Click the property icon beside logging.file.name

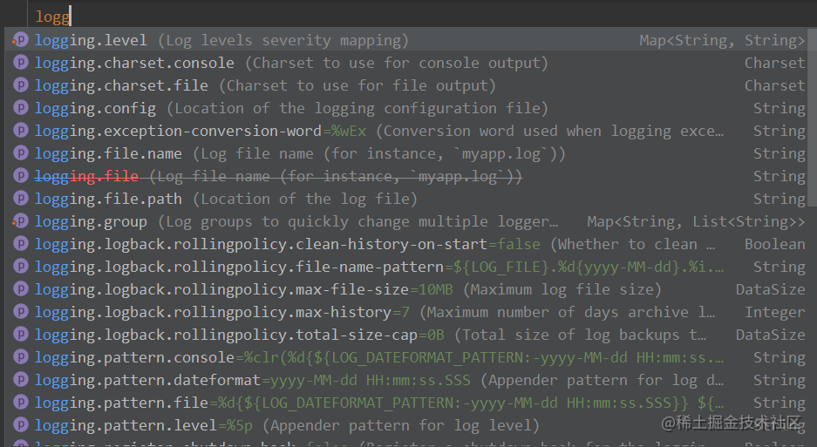pyautogui.click(x=20, y=153)
